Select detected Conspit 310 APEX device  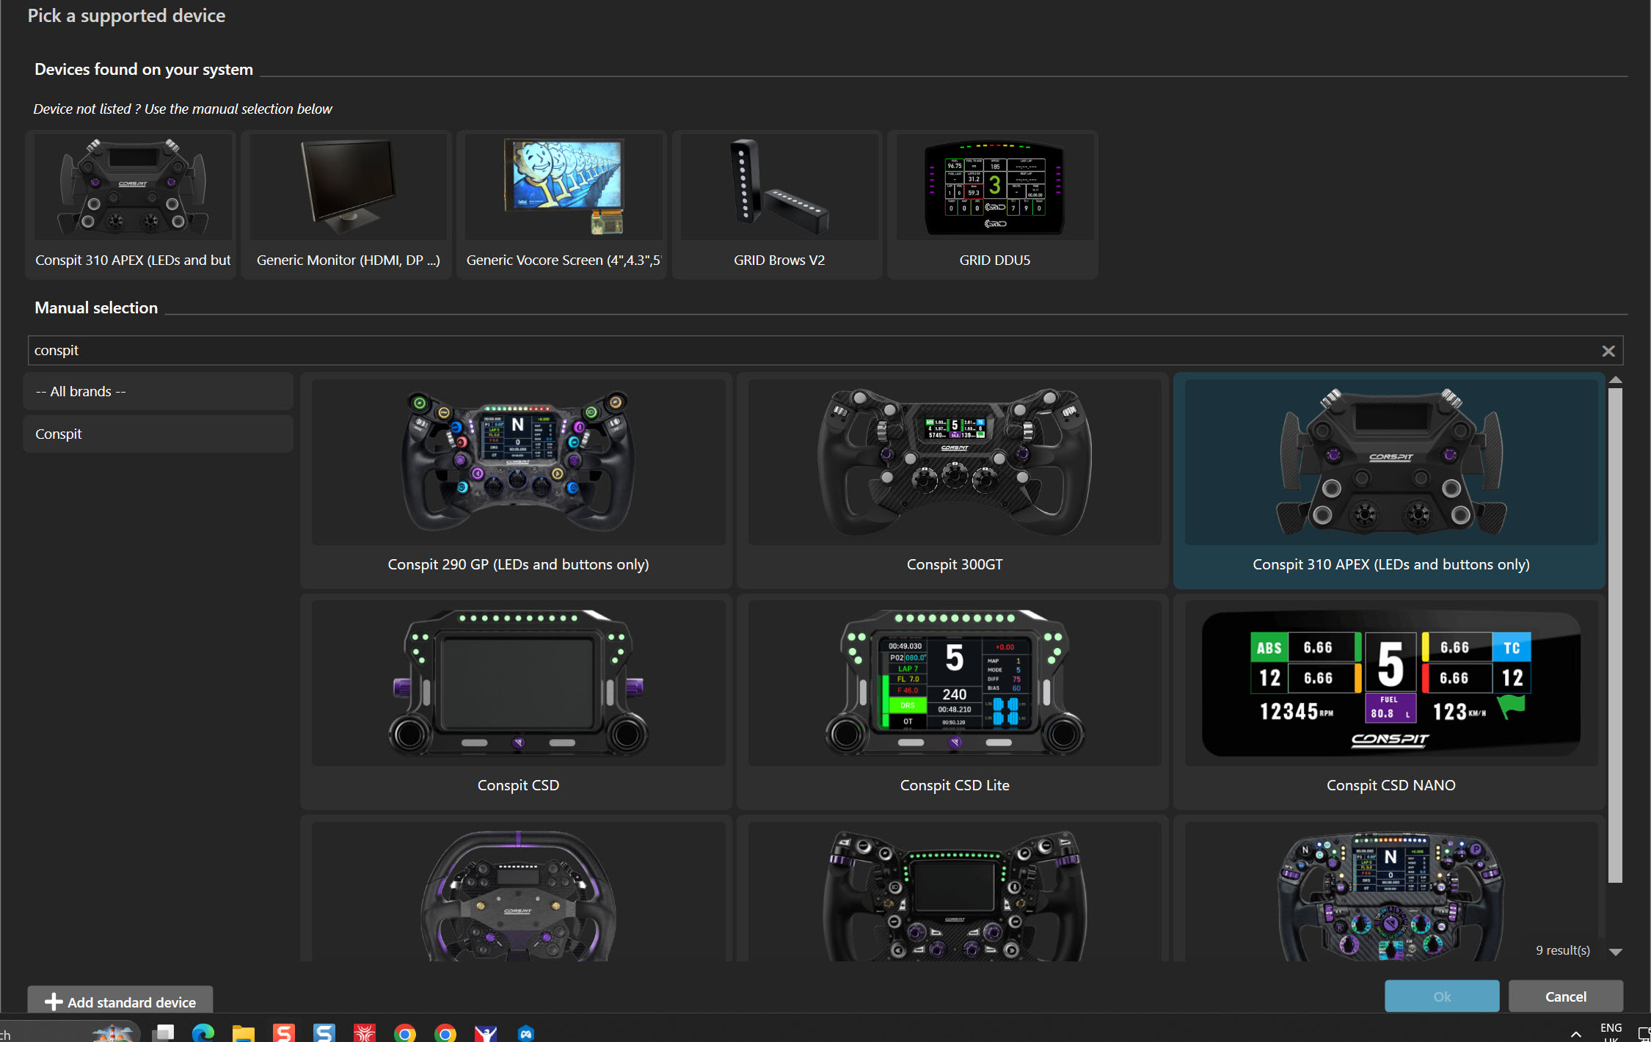tap(131, 205)
